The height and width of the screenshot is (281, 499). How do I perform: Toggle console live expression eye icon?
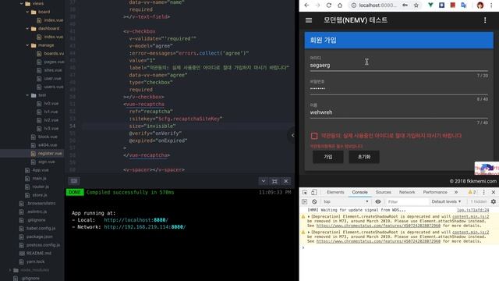(377, 201)
